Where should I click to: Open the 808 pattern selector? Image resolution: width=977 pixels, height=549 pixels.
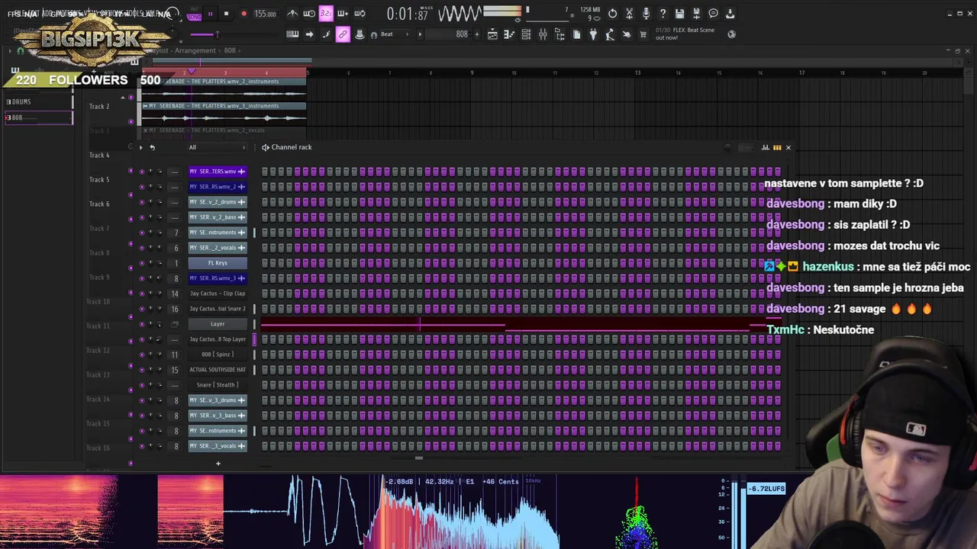(x=450, y=34)
